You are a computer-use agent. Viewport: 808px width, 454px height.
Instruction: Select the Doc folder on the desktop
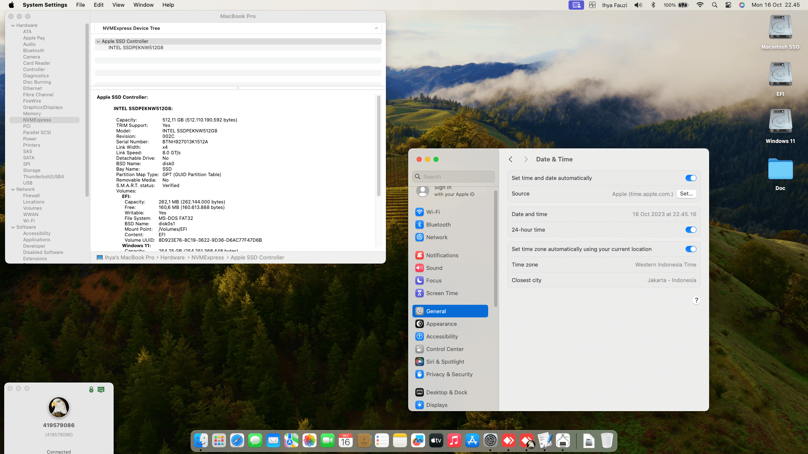pyautogui.click(x=780, y=174)
